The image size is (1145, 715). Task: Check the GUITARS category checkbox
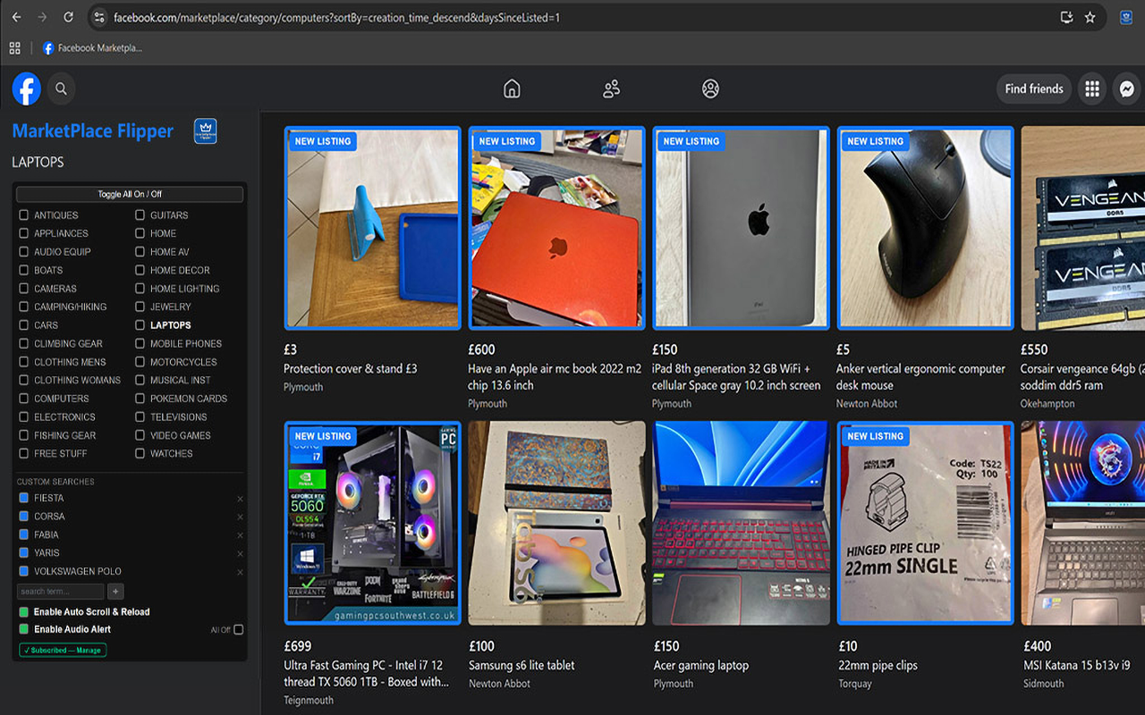tap(140, 215)
